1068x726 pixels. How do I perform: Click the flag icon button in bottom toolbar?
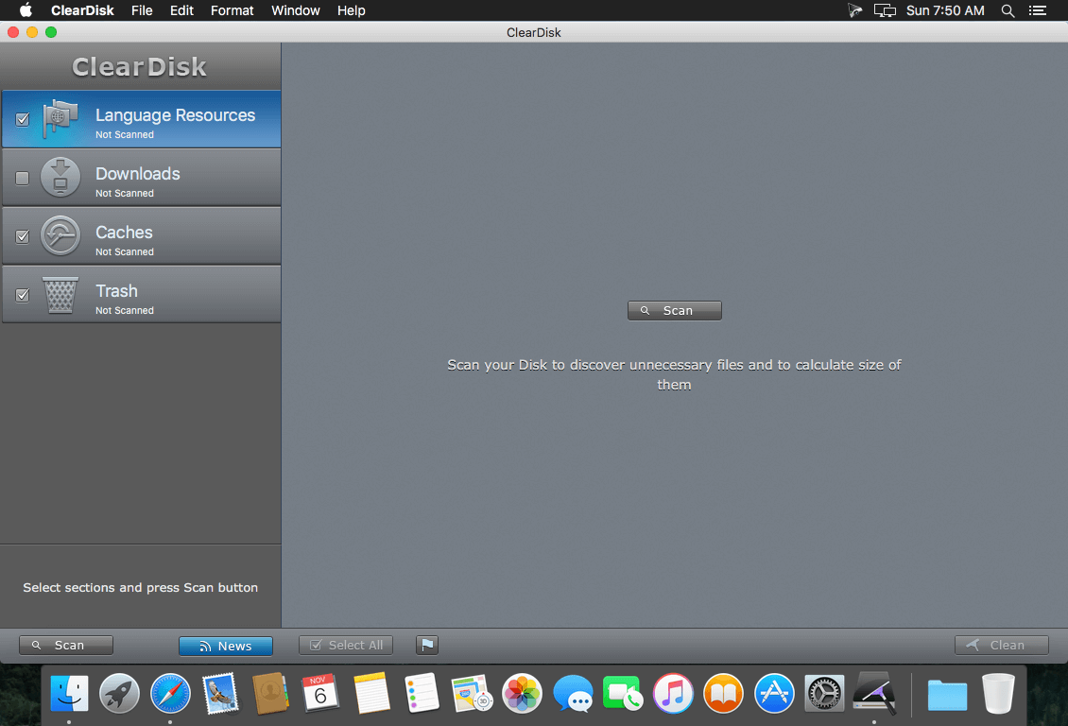click(427, 646)
